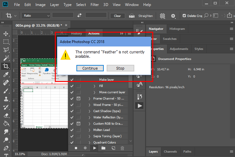The image size is (235, 157).
Task: Click the Clear button in options bar
Action: [118, 16]
